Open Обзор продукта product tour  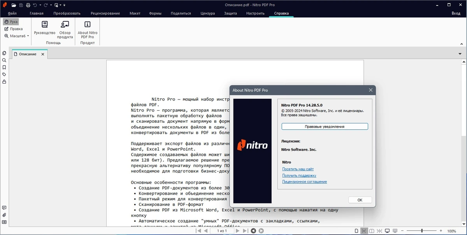65,30
